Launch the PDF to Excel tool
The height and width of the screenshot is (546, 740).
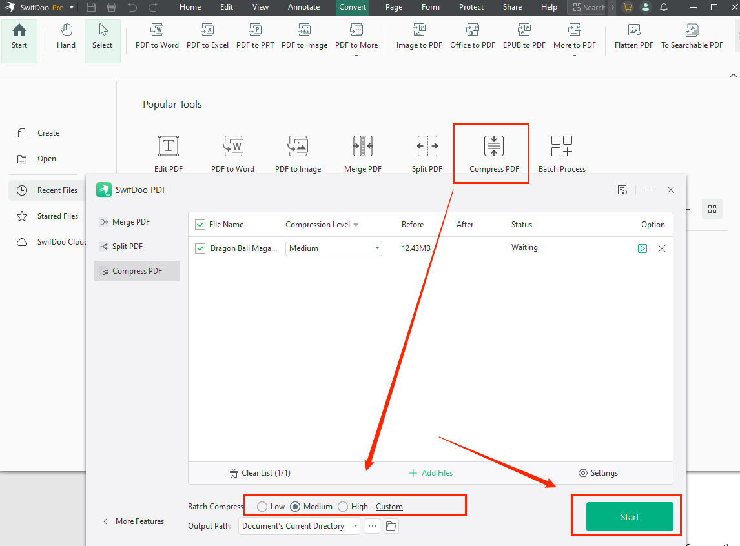pyautogui.click(x=208, y=37)
